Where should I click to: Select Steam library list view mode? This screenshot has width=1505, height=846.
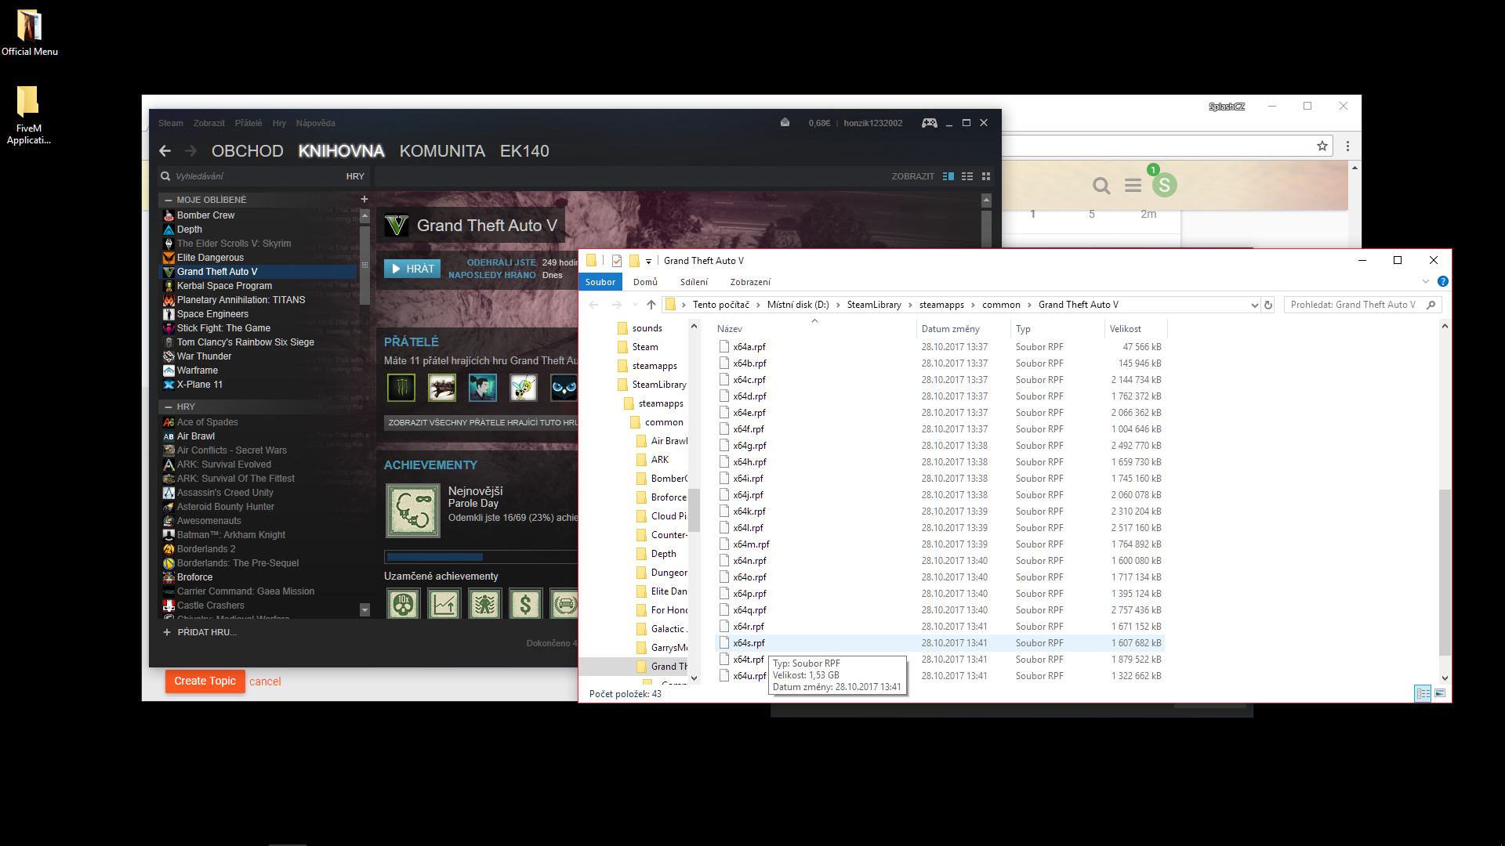(x=967, y=176)
